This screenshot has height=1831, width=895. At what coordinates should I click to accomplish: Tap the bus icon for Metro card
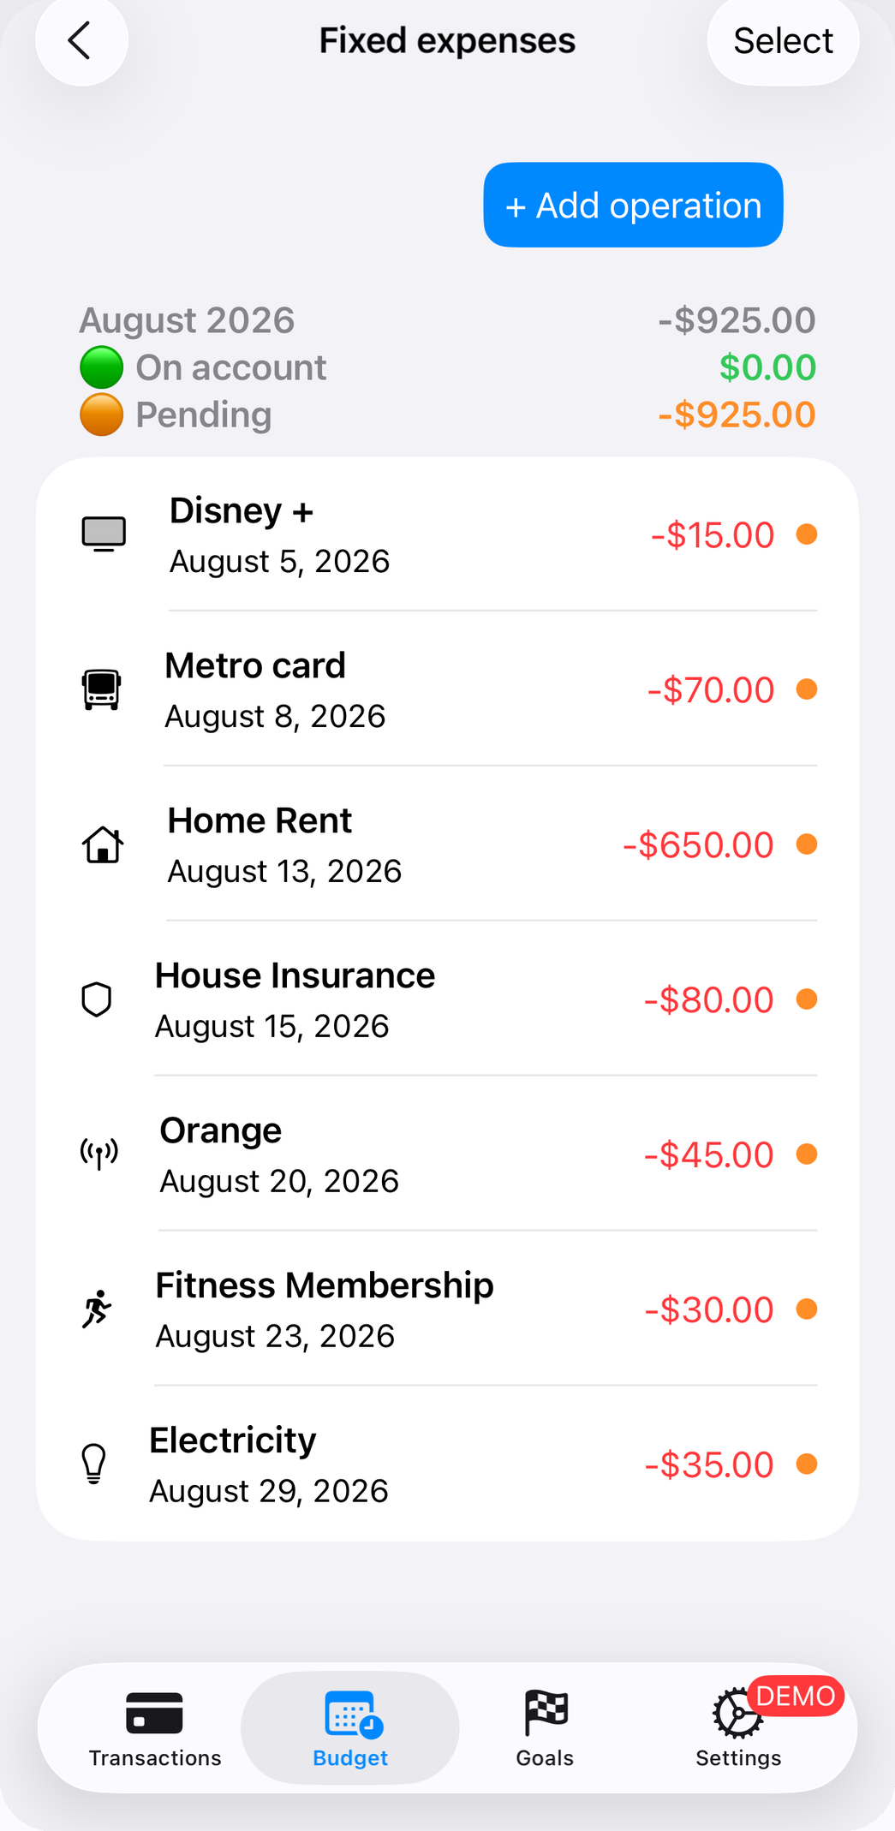(102, 689)
